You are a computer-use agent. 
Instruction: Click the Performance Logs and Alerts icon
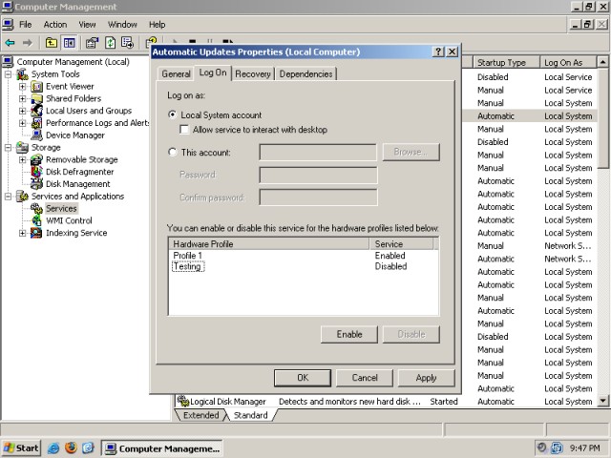point(36,123)
